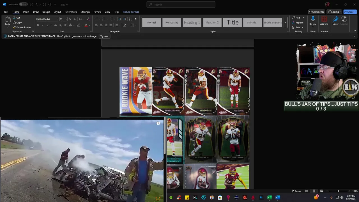
Task: Click the Sticky Notes taskbar icon
Action: coord(187,198)
